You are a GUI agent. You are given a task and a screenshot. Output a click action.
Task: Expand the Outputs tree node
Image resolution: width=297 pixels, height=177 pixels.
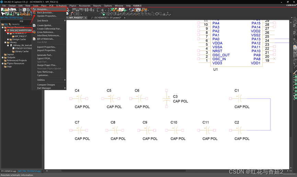pyautogui.click(x=3, y=58)
